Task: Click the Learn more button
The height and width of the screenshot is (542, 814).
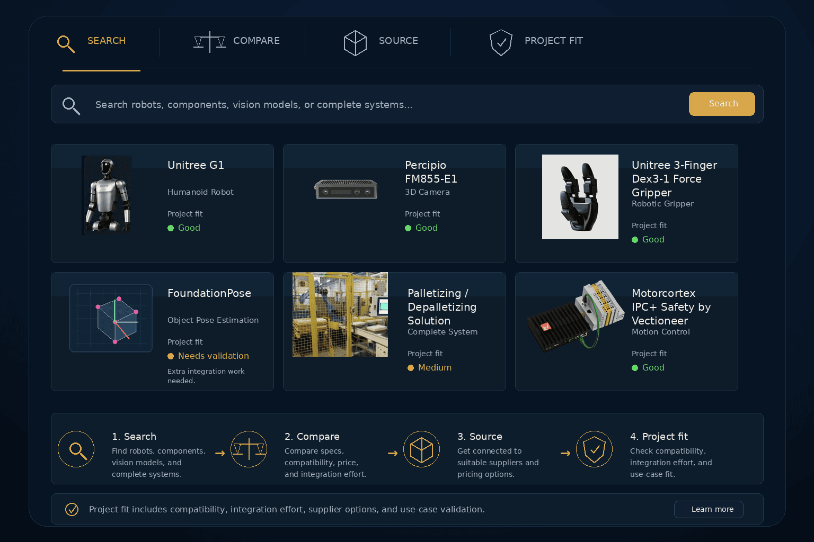Action: (x=709, y=509)
